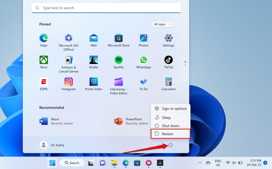Open Clipchamp – Video Editor
The image size is (272, 169).
[x=118, y=86]
